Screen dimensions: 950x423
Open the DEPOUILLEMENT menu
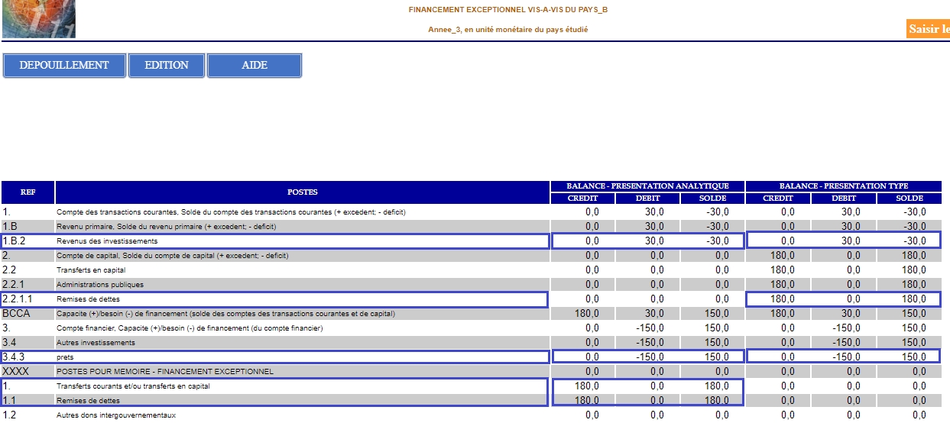pos(64,66)
